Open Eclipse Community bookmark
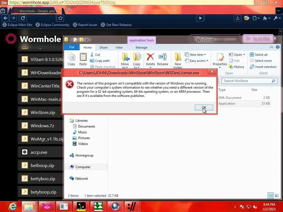Screen dimensions: 283x212 click(x=53, y=25)
